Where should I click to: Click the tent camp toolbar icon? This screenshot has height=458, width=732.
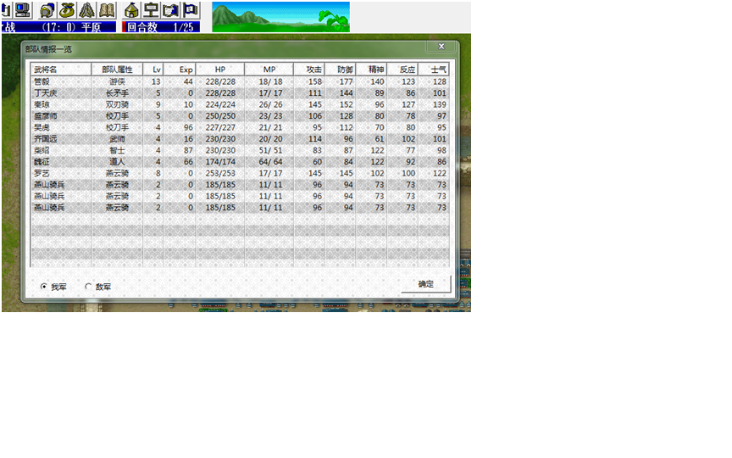87,10
